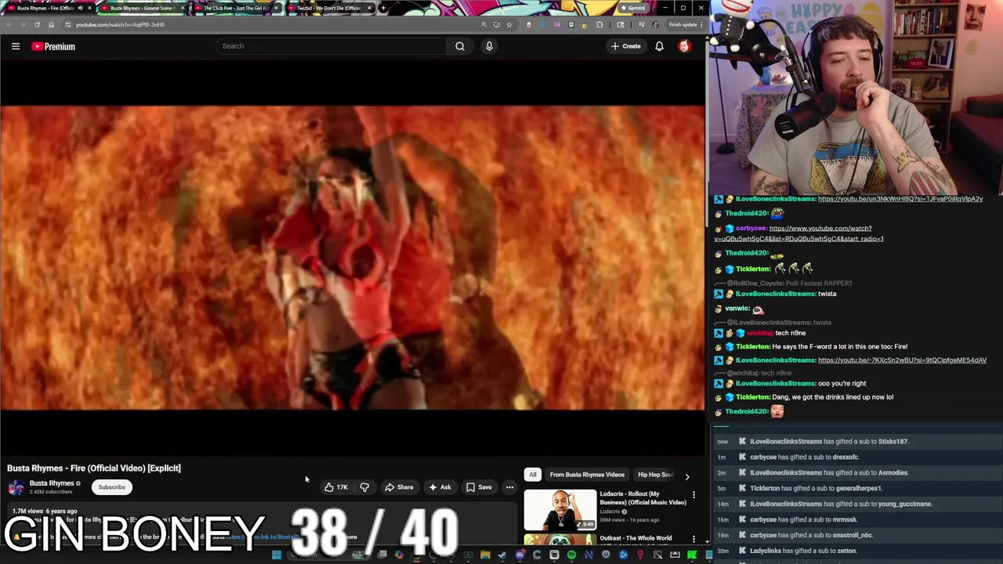1003x564 pixels.
Task: Click 'gifted a sub to young_guccimane' event
Action: 841,504
